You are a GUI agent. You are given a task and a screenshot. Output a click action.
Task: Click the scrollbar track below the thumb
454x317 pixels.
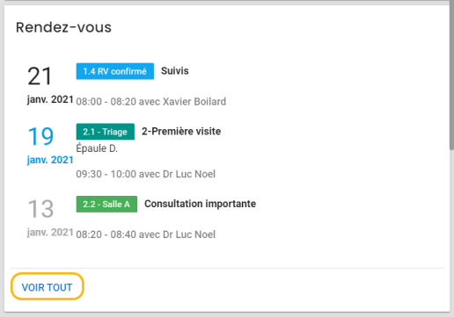click(x=451, y=233)
